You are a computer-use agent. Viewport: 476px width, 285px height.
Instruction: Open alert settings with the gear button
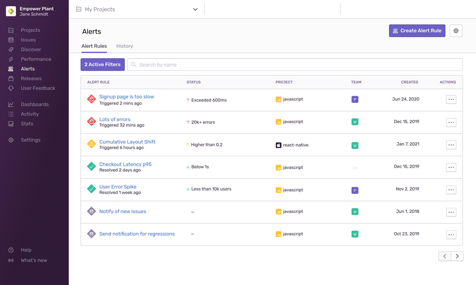456,31
